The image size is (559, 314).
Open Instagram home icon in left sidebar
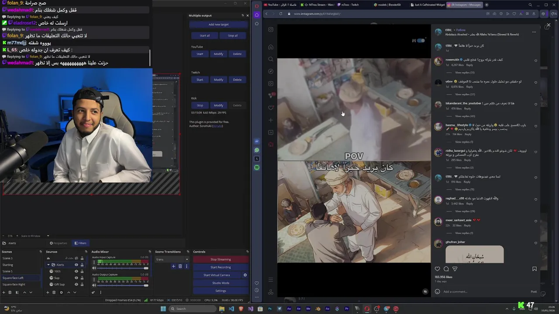click(271, 47)
